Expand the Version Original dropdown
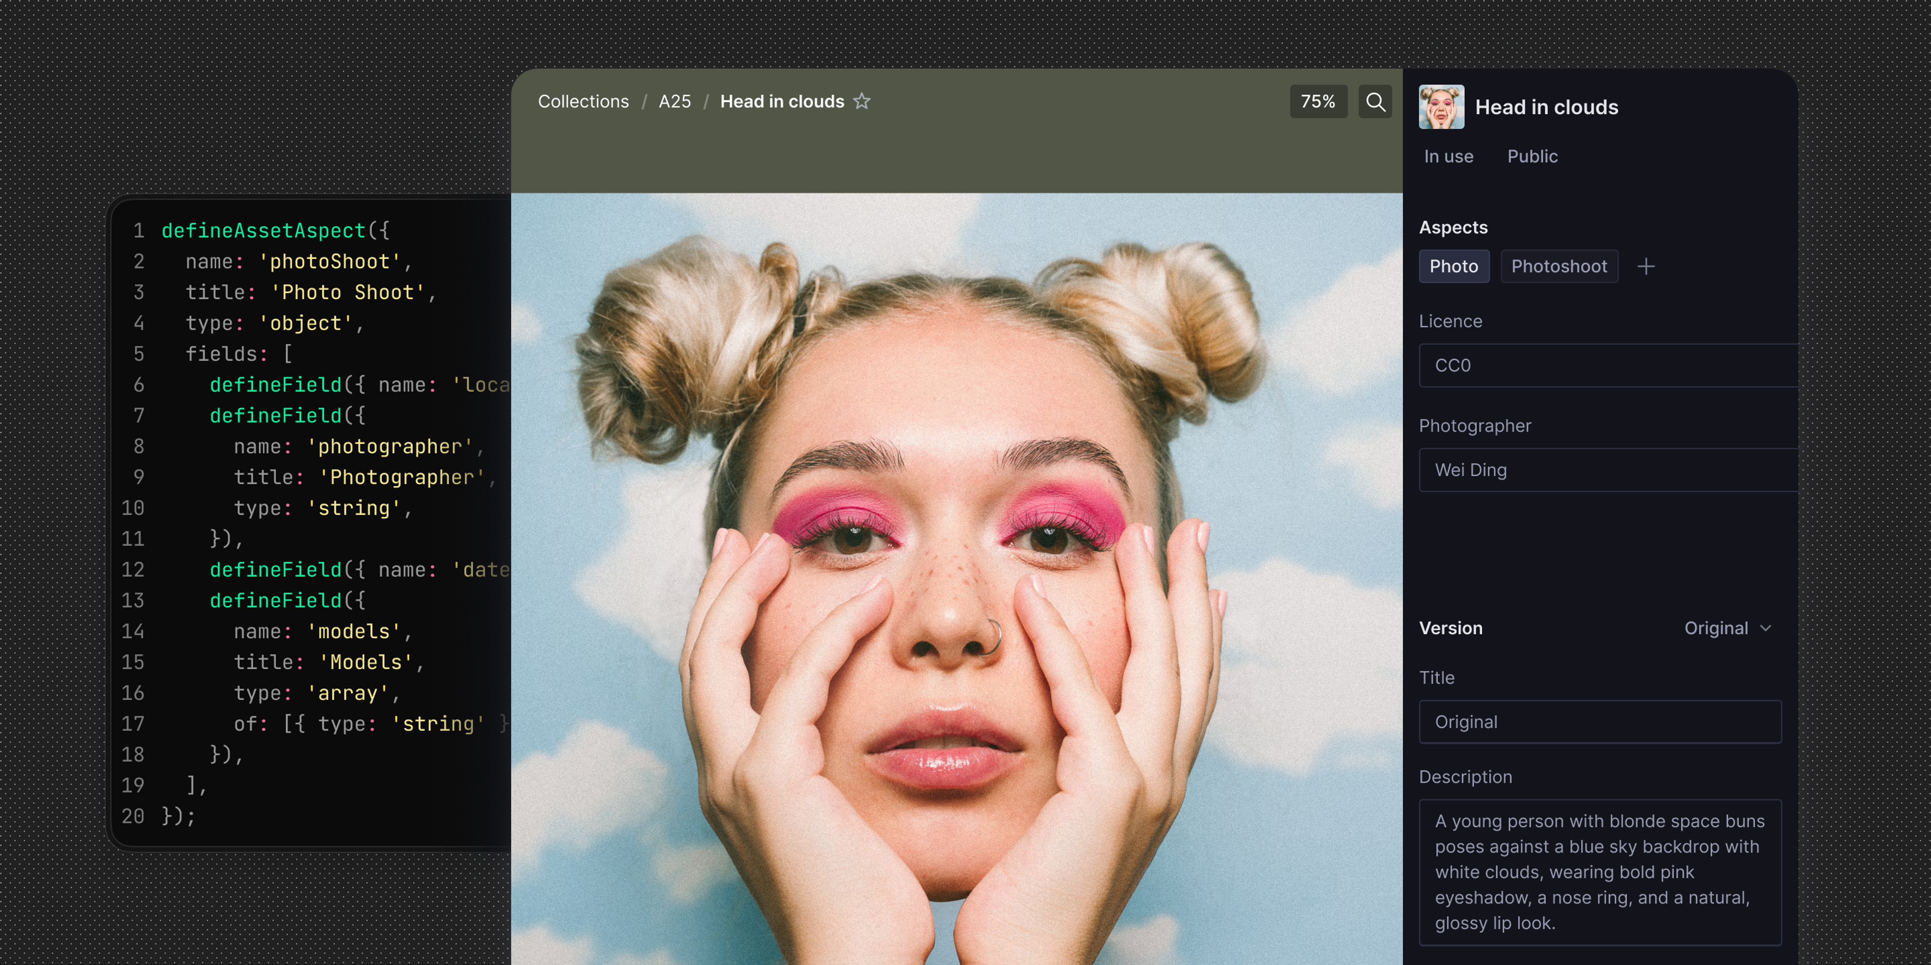This screenshot has height=965, width=1931. click(1716, 628)
